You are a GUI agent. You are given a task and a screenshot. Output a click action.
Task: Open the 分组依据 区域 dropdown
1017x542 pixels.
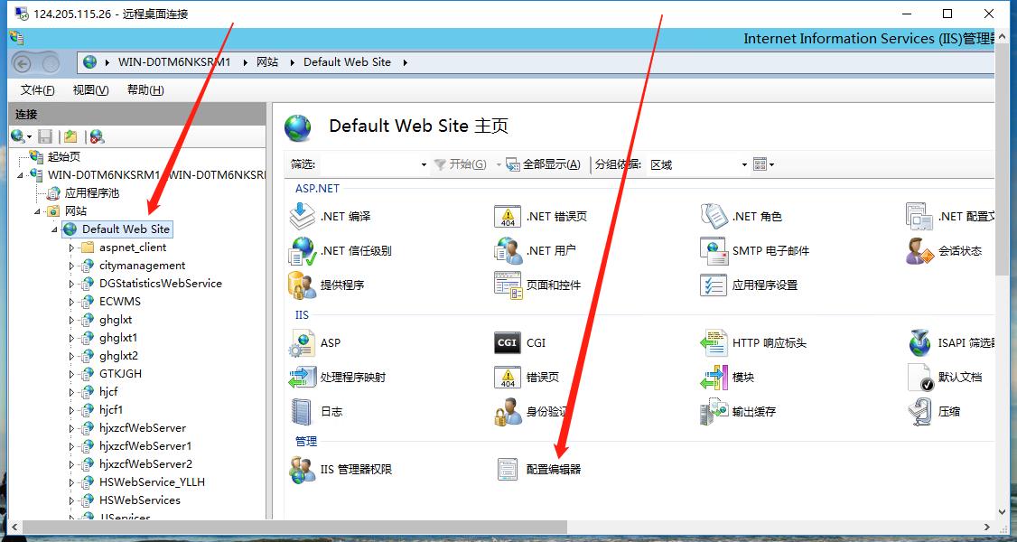click(x=744, y=164)
